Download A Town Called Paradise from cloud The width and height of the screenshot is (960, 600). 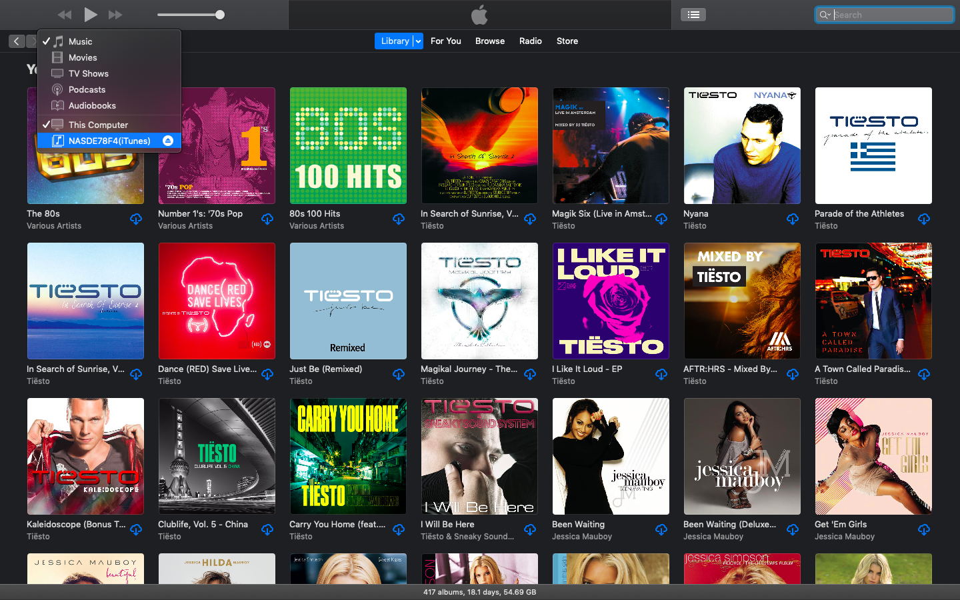[924, 374]
